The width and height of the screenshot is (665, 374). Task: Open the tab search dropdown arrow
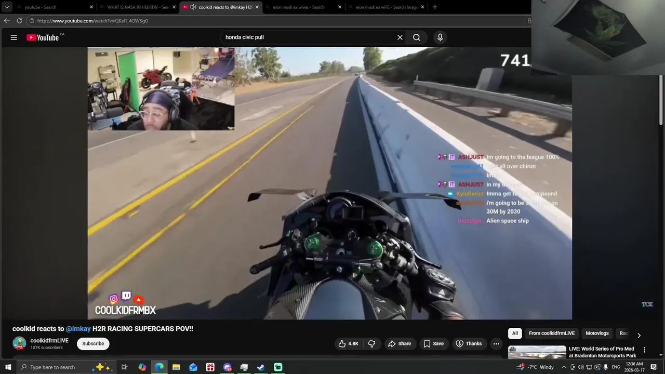pos(7,7)
